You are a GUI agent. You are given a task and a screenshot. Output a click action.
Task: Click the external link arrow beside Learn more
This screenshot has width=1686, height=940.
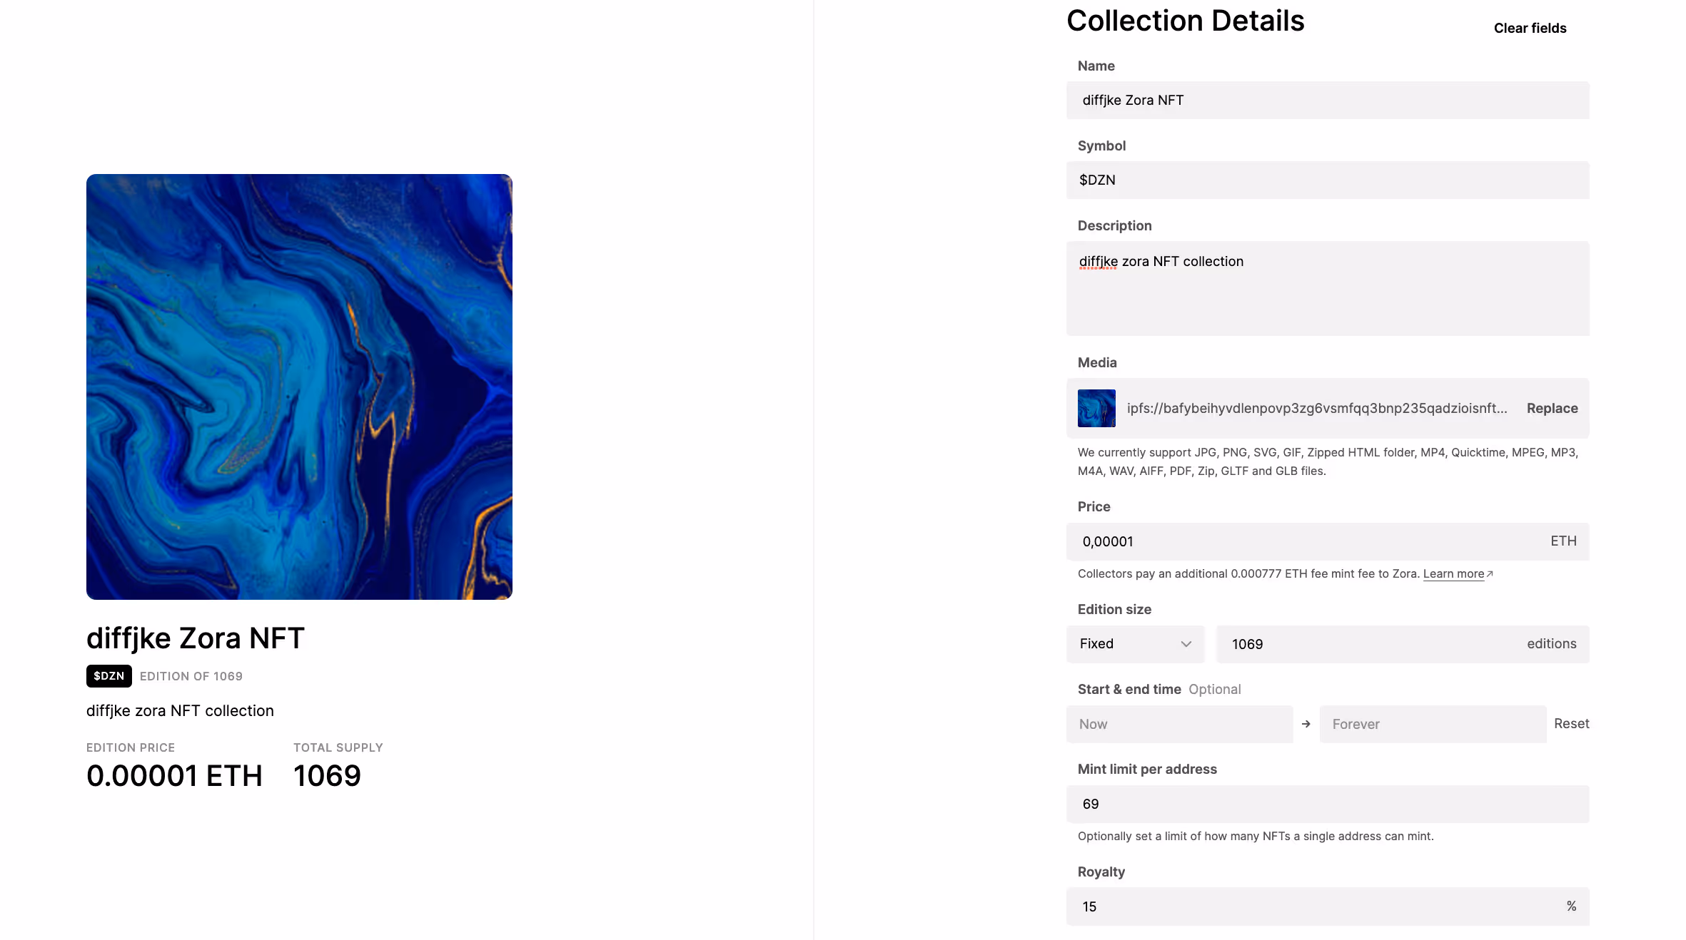pos(1490,573)
